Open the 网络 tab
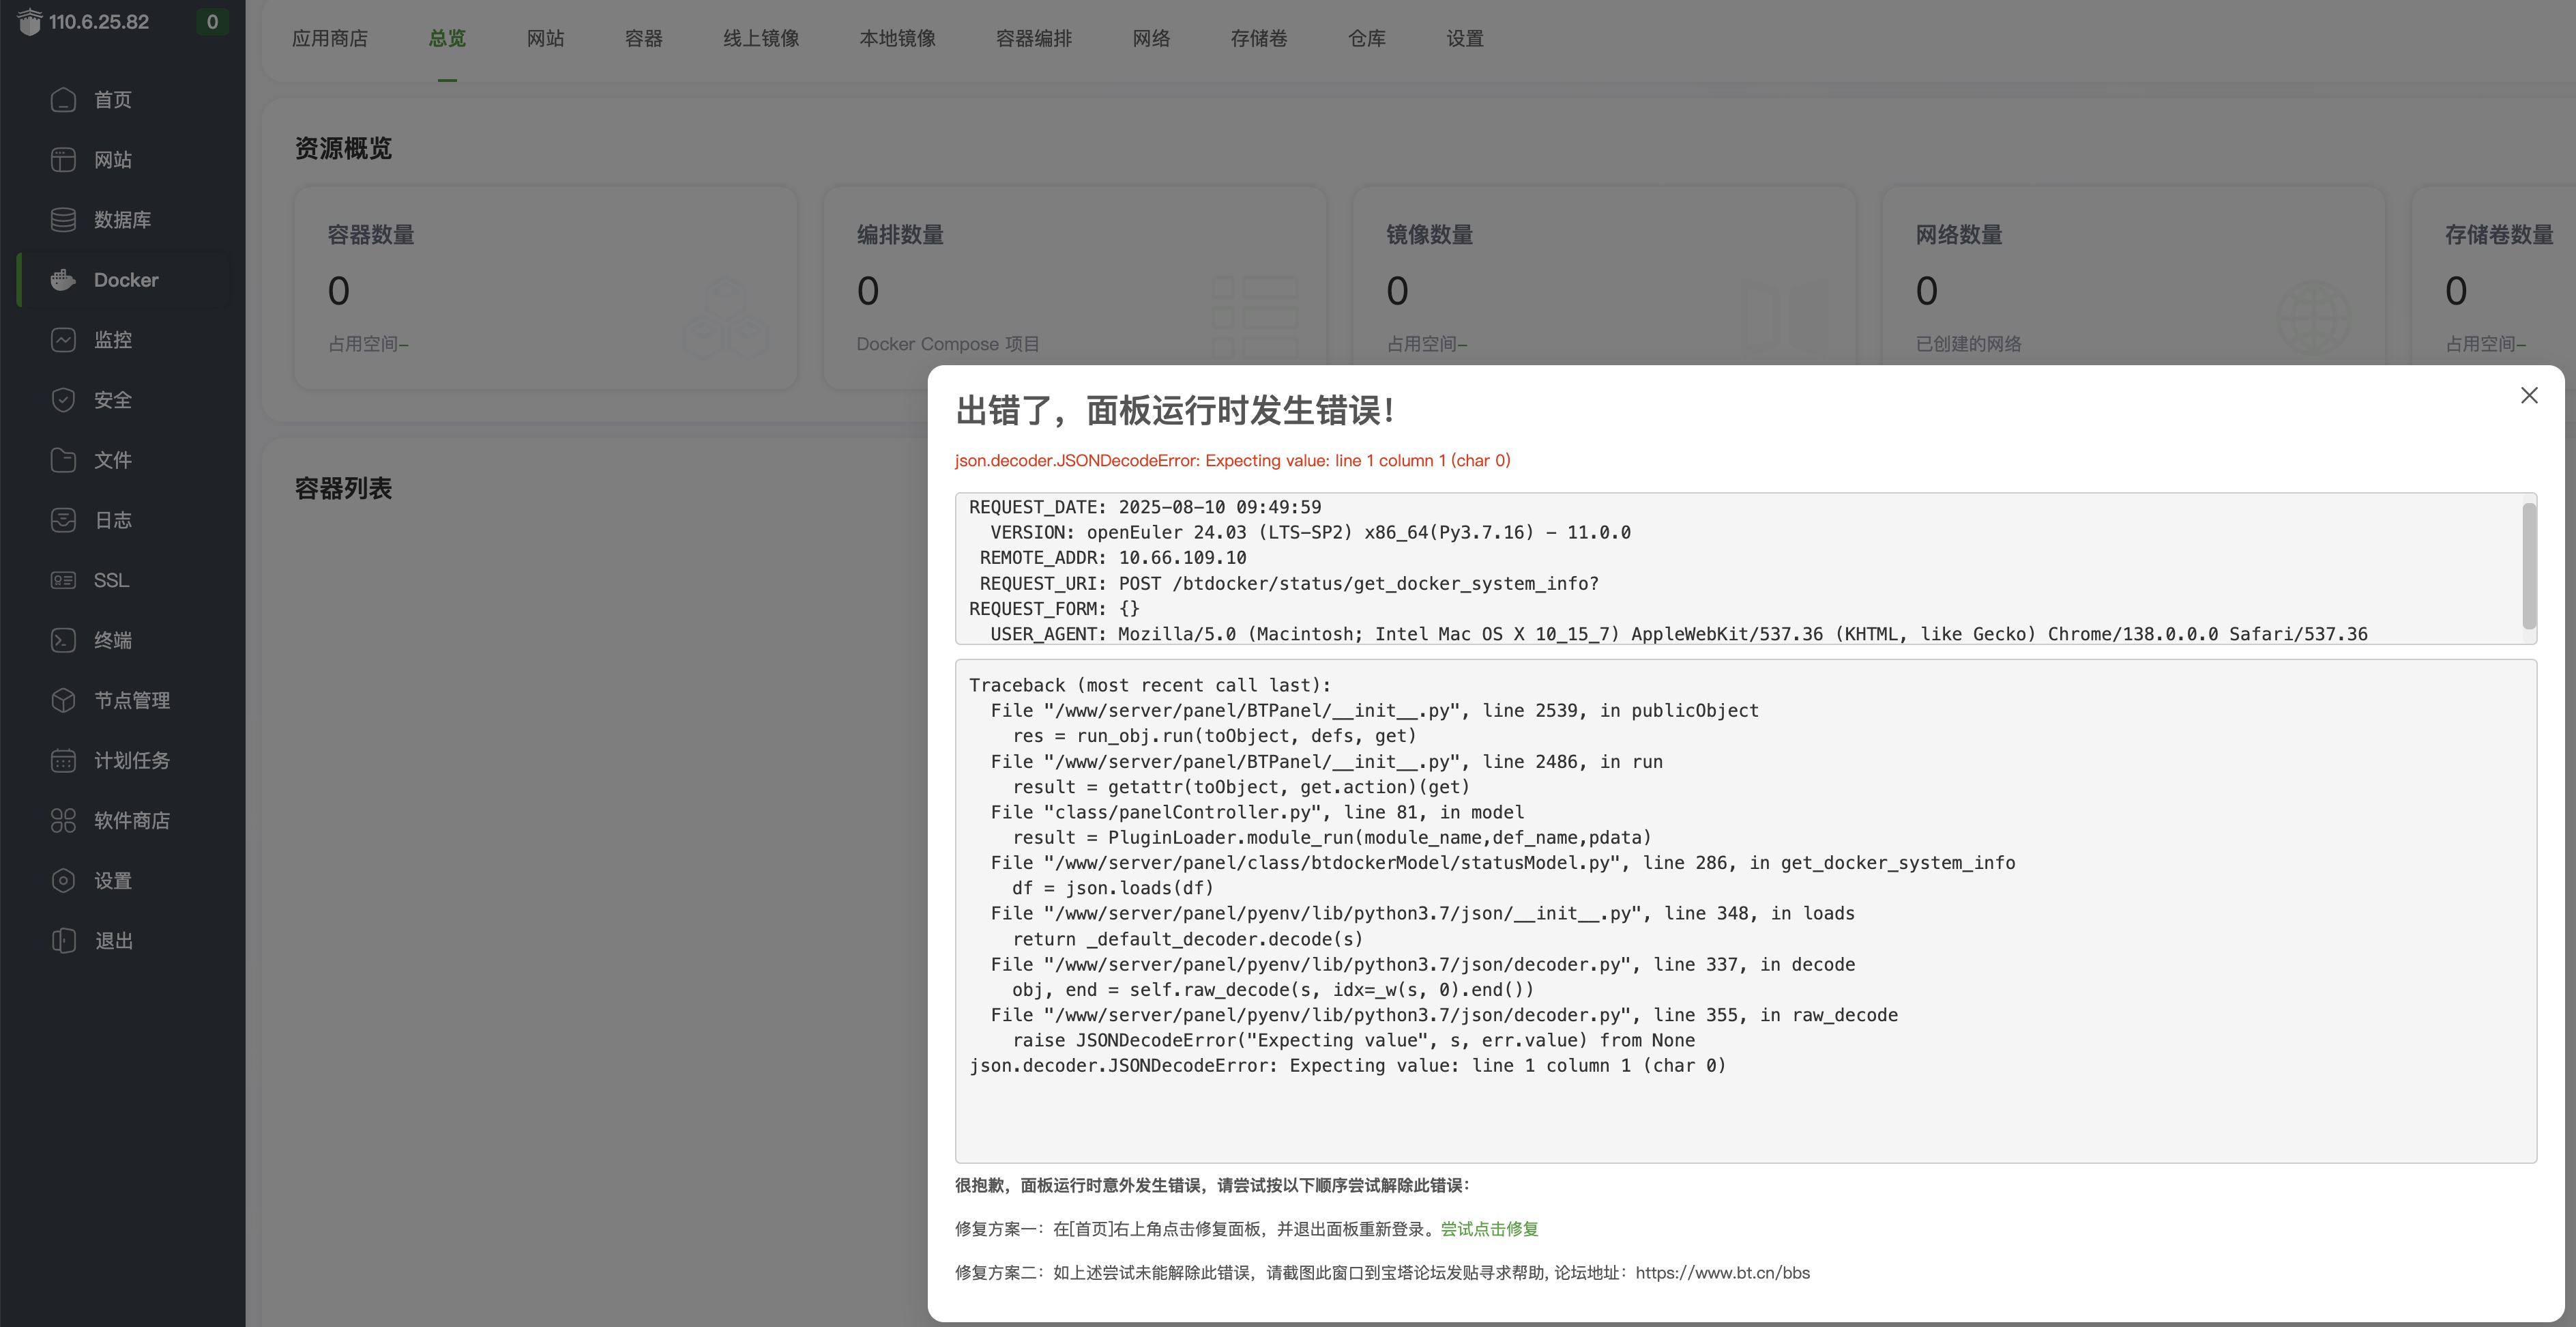The width and height of the screenshot is (2576, 1327). coord(1151,38)
